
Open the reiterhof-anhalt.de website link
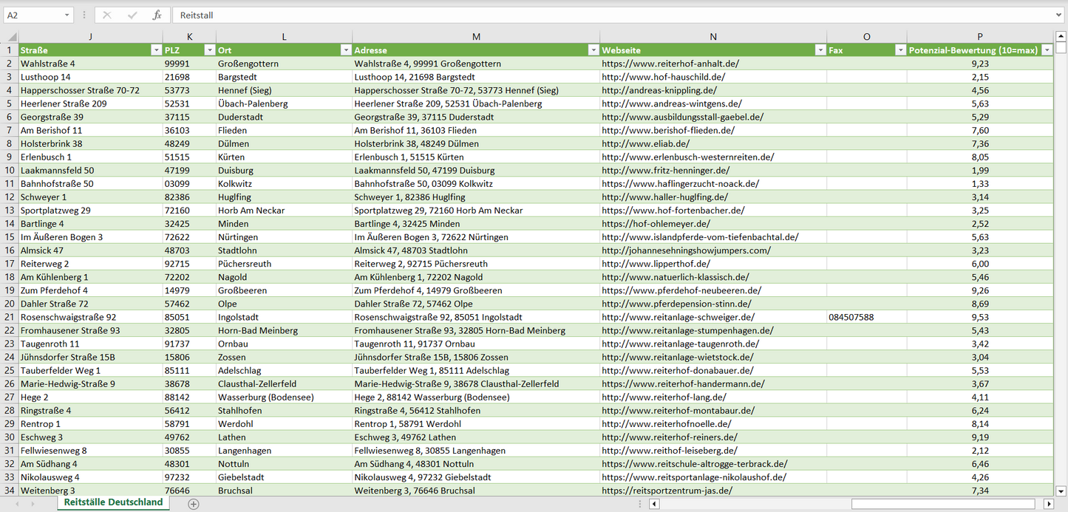(670, 64)
